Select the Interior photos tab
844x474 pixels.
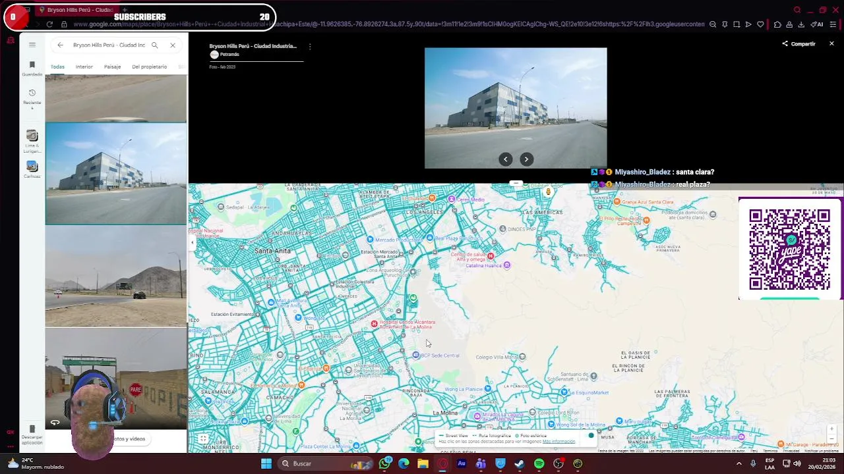[x=84, y=66]
